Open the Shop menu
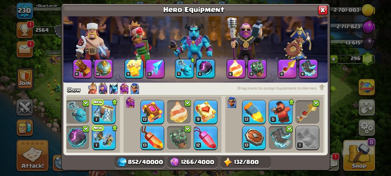This screenshot has height=176, width=391. 359,155
